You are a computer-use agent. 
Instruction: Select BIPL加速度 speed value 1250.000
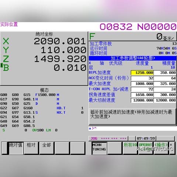coord(142,73)
